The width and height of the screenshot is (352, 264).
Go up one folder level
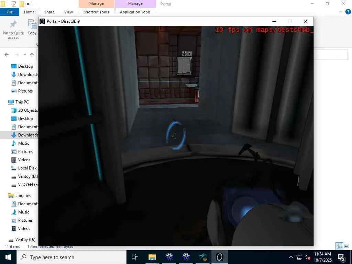click(x=32, y=55)
